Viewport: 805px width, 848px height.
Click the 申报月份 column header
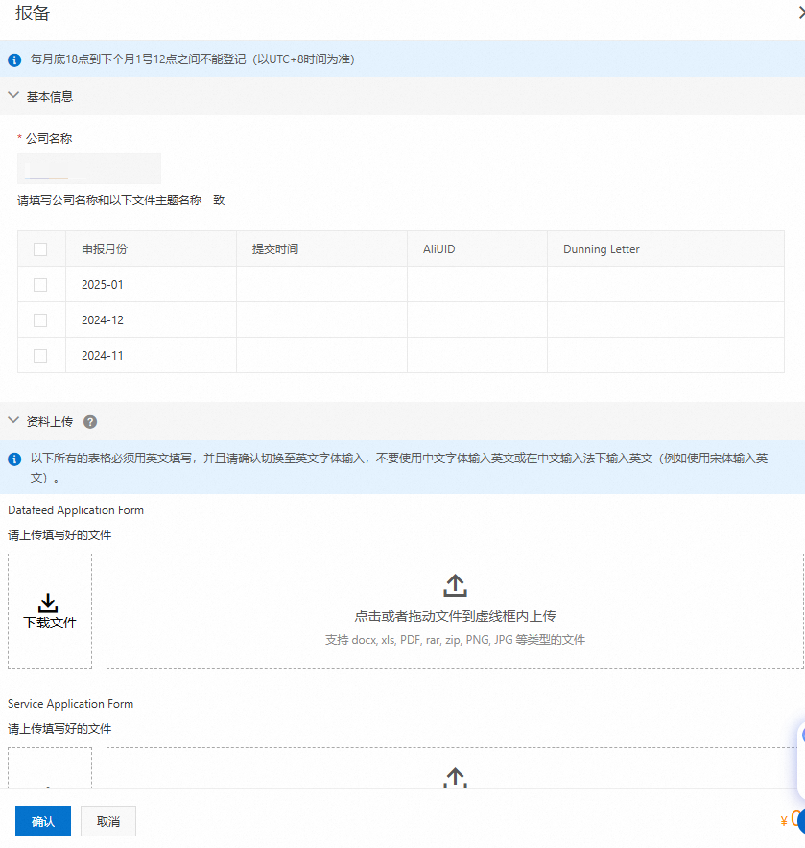pos(151,248)
